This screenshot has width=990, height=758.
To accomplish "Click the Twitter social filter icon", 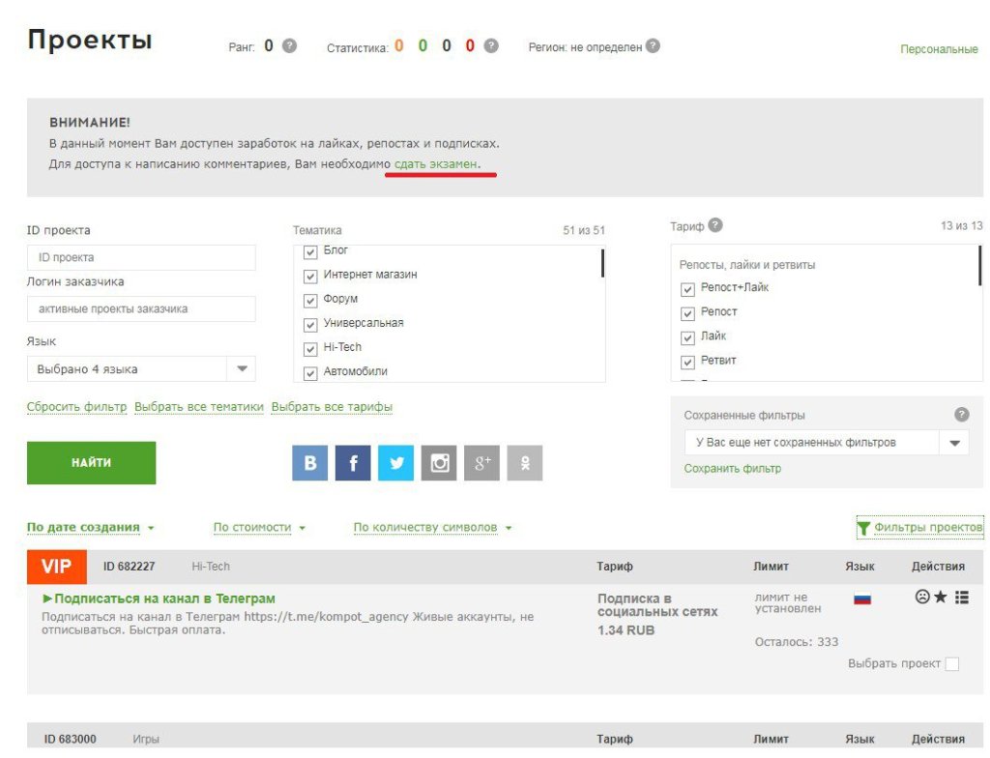I will pyautogui.click(x=395, y=463).
